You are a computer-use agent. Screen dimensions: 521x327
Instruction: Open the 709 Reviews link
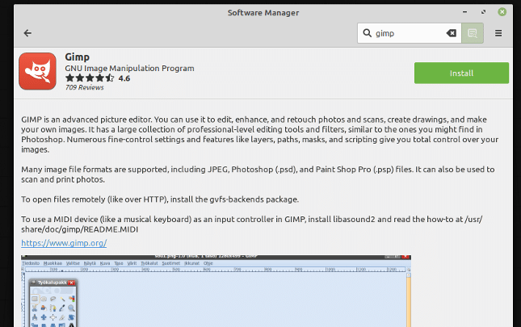click(84, 87)
